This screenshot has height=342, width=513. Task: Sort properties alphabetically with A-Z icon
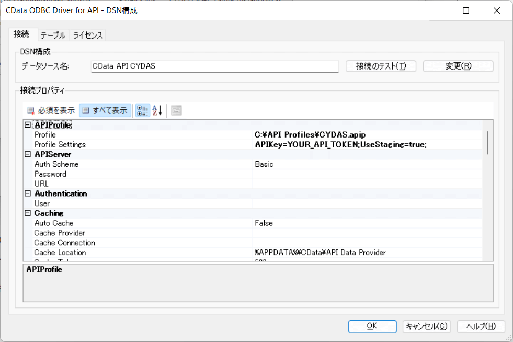pos(157,110)
